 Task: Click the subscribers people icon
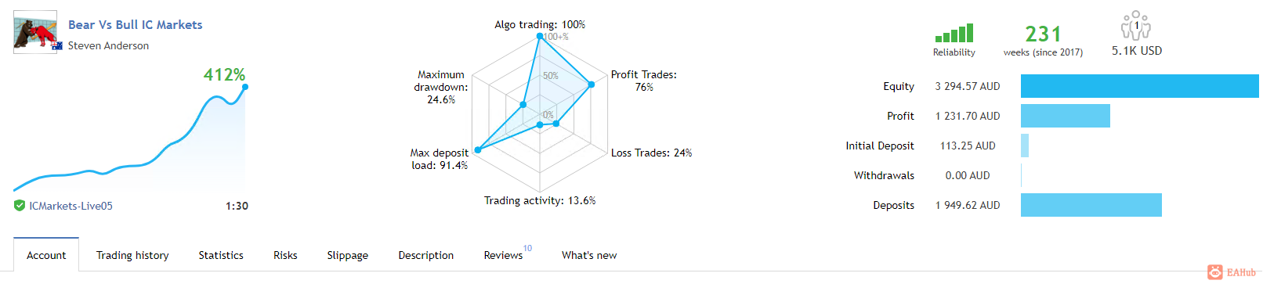point(1135,25)
